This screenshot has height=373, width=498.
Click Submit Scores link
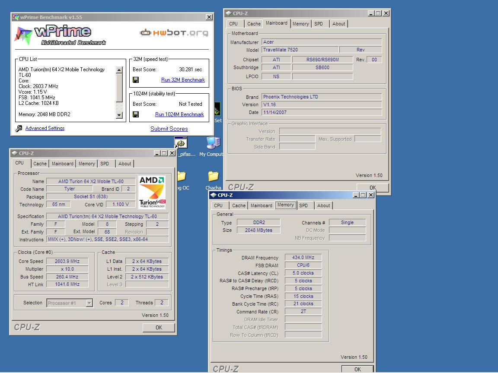tap(169, 129)
